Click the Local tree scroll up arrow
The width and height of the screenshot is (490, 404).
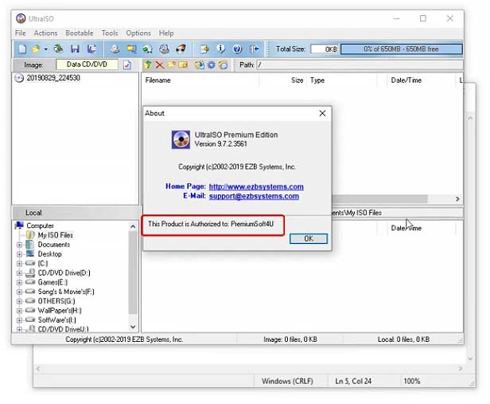[133, 226]
